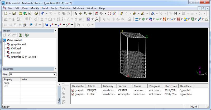Select CH4.xsd in project tree
Screen dimensions: 211x110
click(16, 48)
